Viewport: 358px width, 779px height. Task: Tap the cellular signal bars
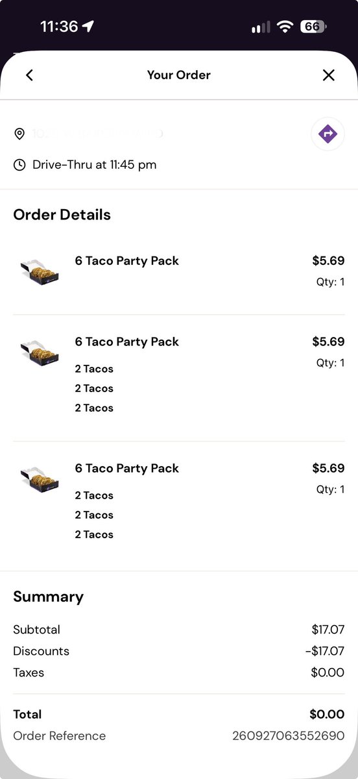[x=261, y=27]
